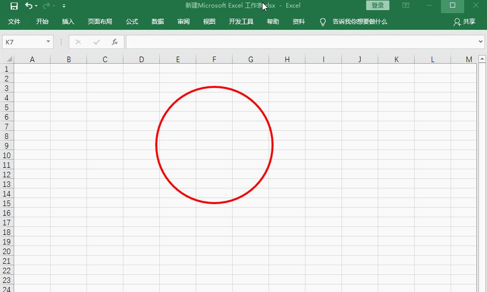Viewport: 487px width, 292px height.
Task: Switch to the 插入 (Insert) ribbon tab
Action: (68, 22)
